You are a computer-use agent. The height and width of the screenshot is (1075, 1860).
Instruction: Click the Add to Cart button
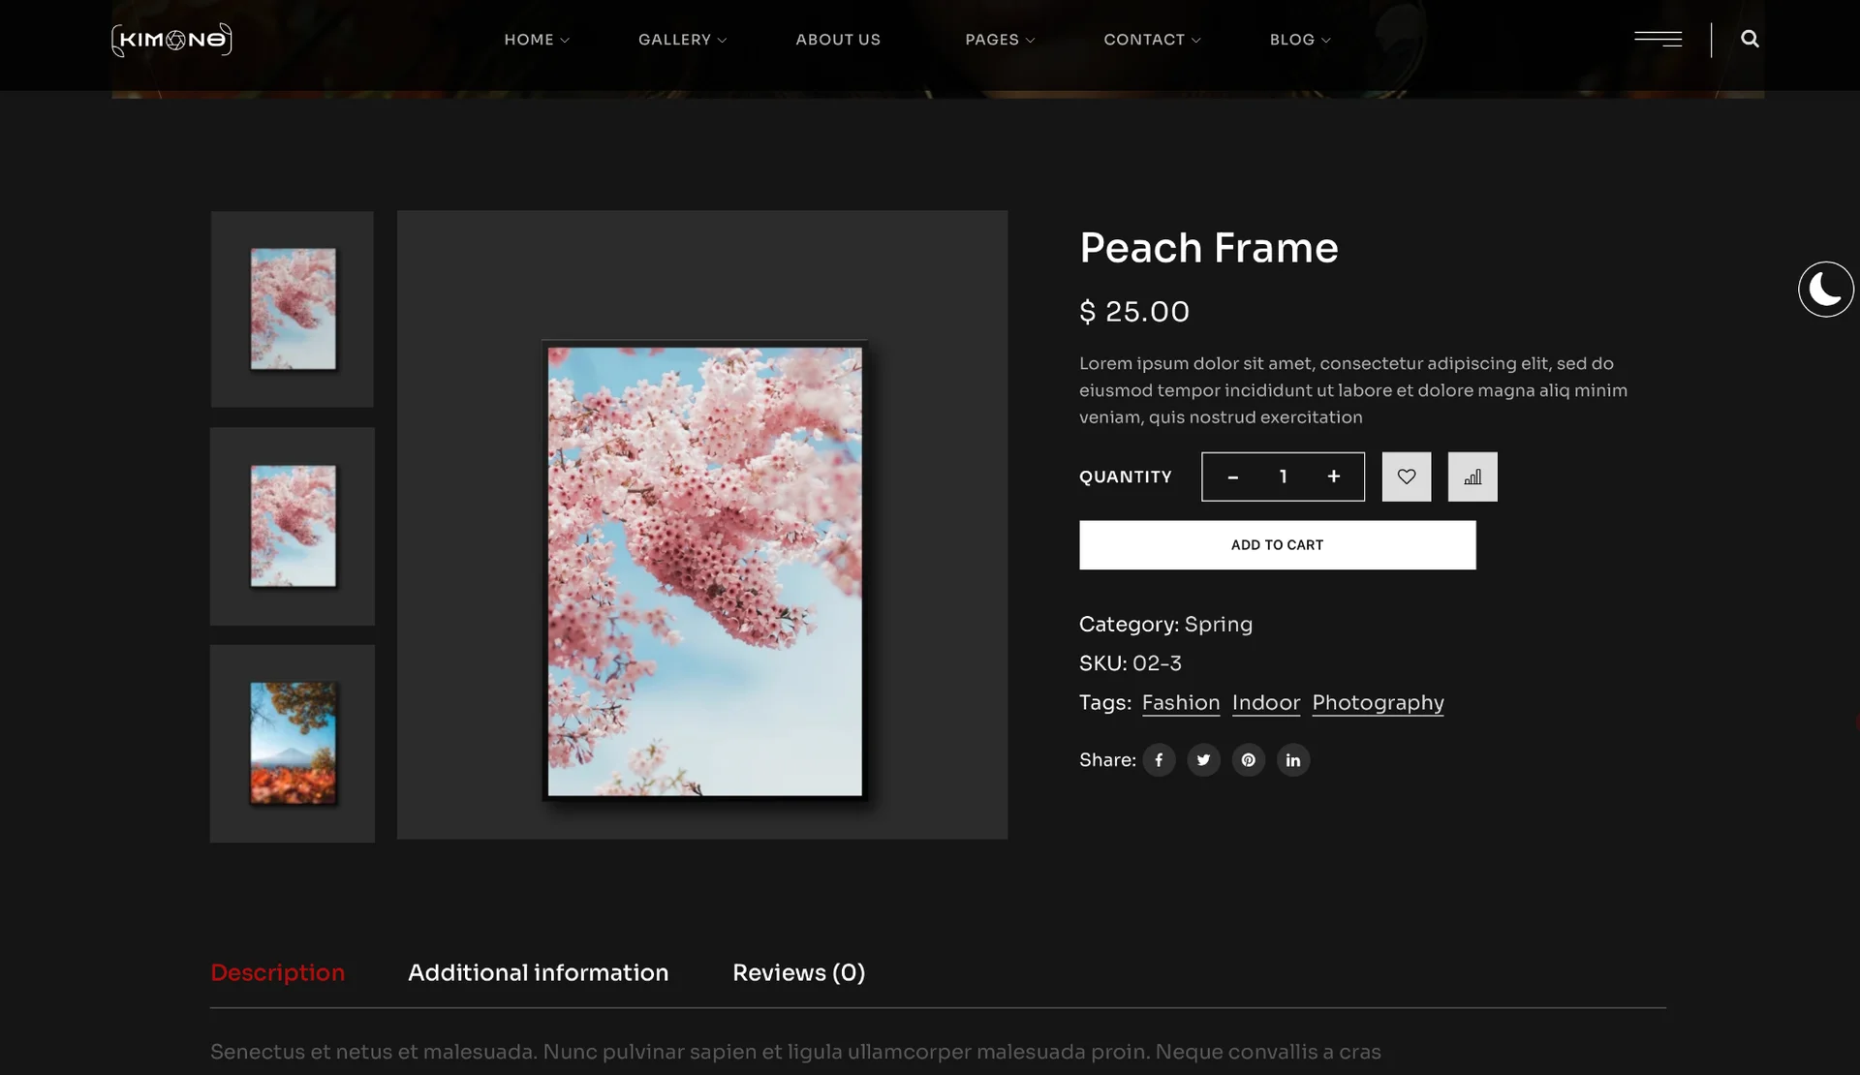pos(1277,545)
